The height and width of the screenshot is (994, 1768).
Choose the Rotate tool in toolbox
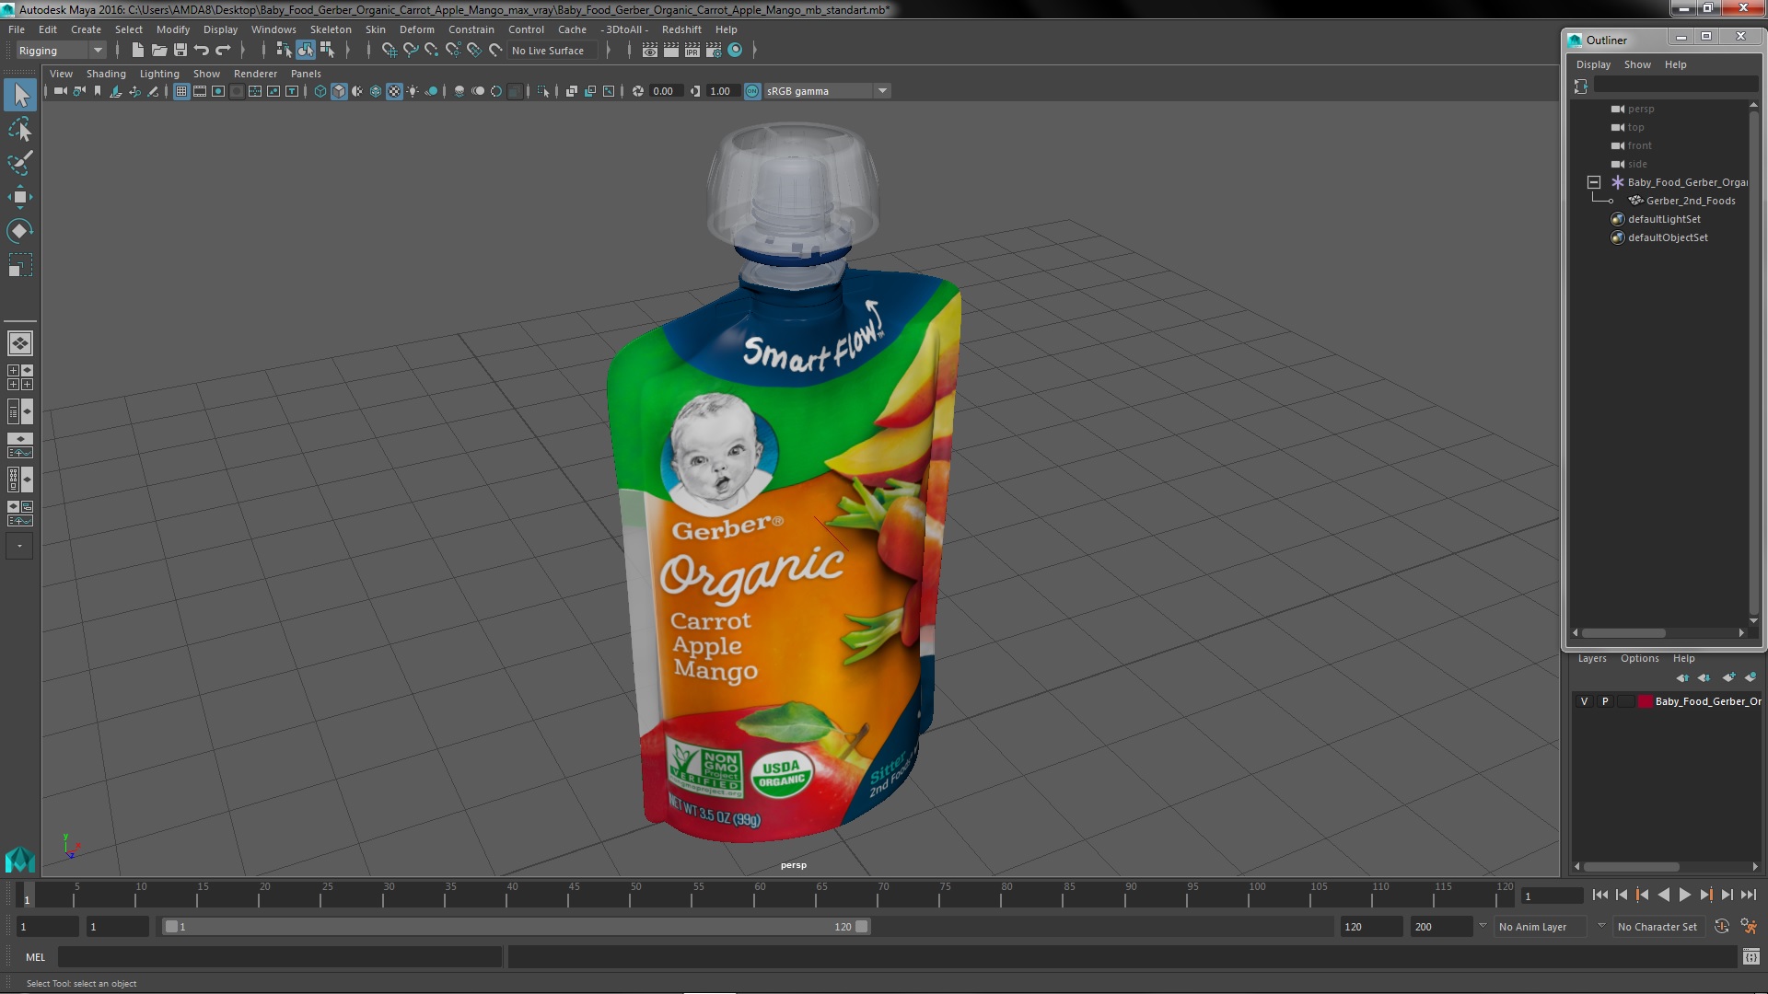point(20,231)
